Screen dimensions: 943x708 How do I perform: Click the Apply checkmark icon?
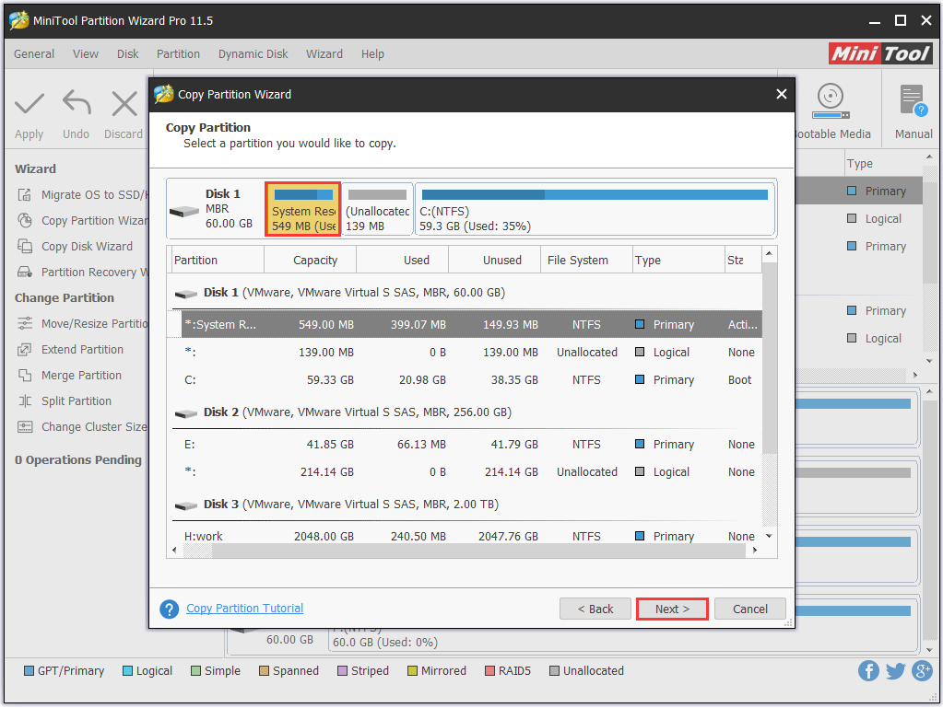pos(29,103)
